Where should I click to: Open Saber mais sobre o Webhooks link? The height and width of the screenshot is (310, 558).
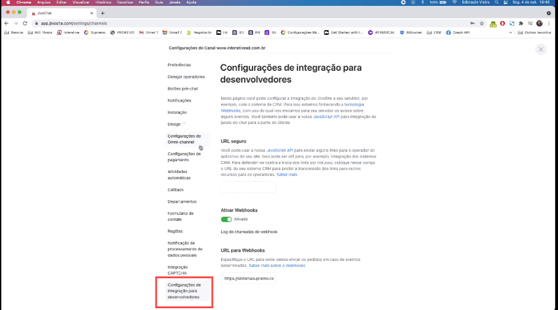click(277, 266)
